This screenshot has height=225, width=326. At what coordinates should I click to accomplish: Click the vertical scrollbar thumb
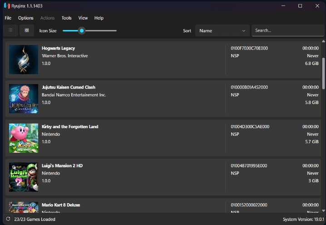324,73
